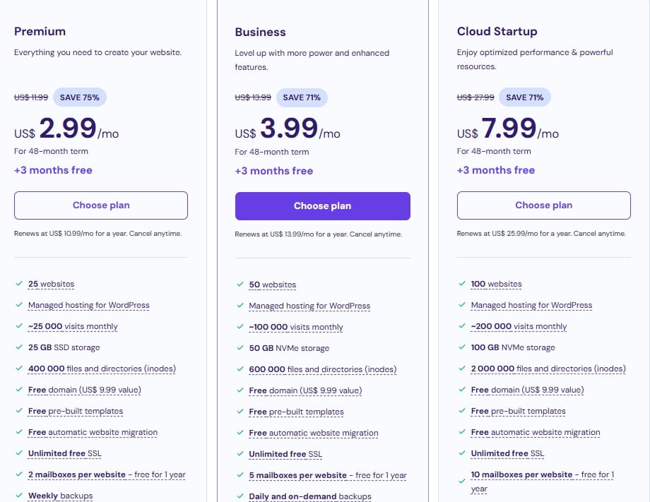Click checkmark icon next to 50 websites

pos(240,285)
